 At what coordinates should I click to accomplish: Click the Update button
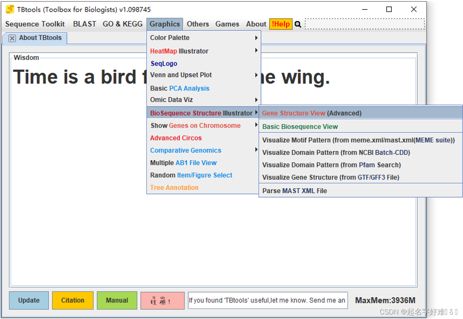(29, 300)
